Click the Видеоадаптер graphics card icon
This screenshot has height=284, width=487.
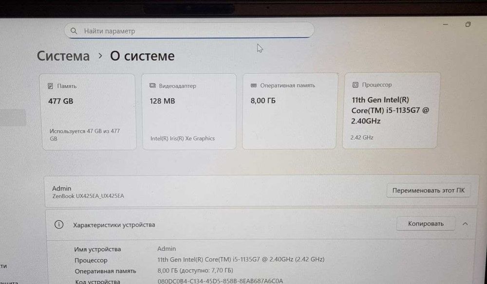(152, 86)
